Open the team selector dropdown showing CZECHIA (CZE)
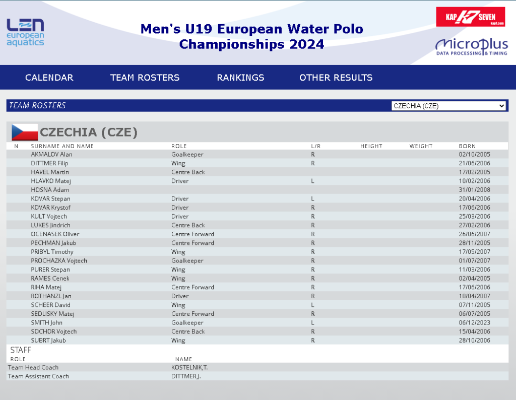 [448, 106]
